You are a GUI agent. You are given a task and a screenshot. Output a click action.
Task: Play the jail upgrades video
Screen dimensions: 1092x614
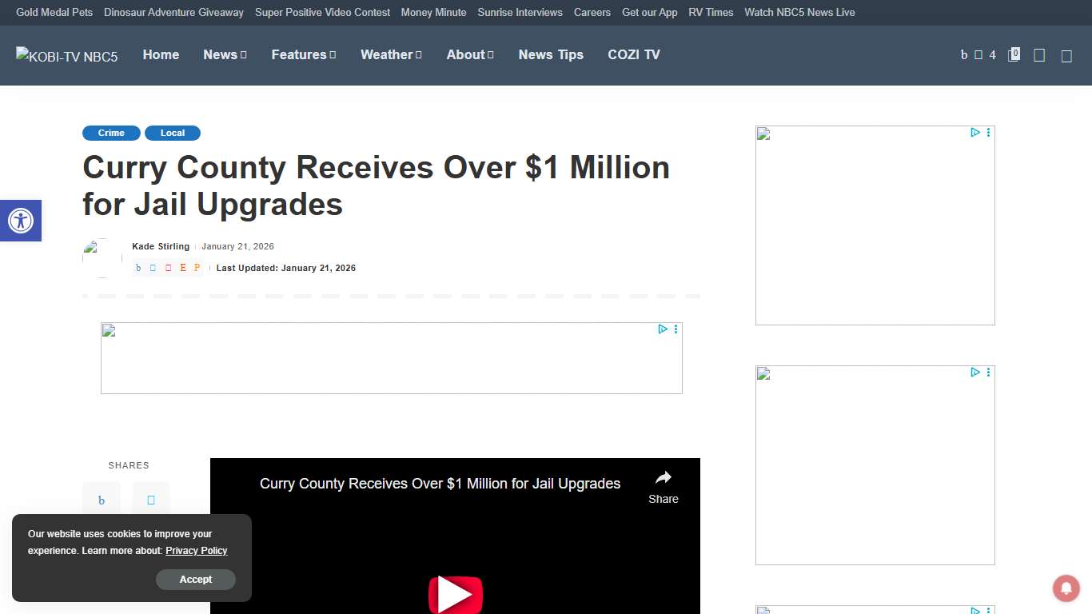coord(456,595)
